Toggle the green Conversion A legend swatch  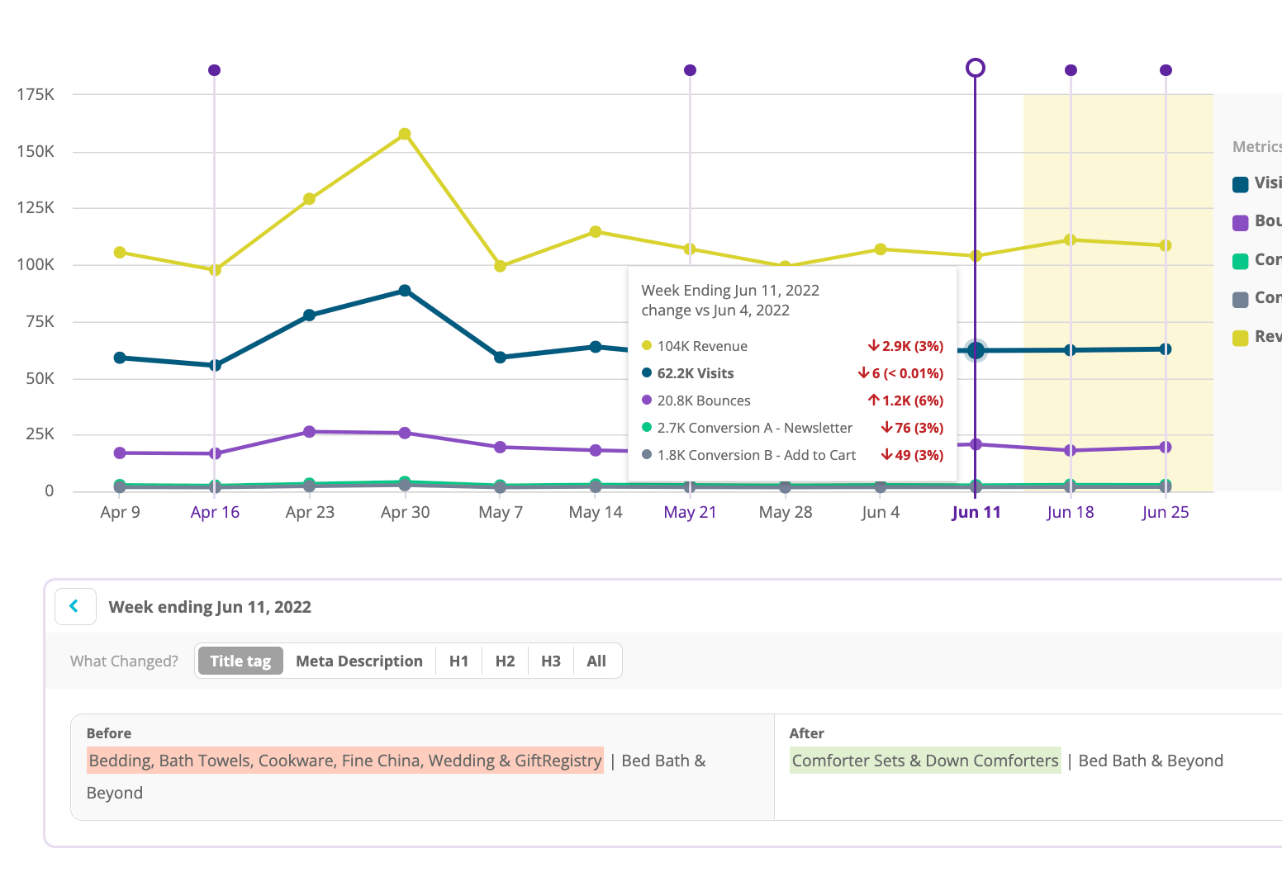pos(1241,261)
